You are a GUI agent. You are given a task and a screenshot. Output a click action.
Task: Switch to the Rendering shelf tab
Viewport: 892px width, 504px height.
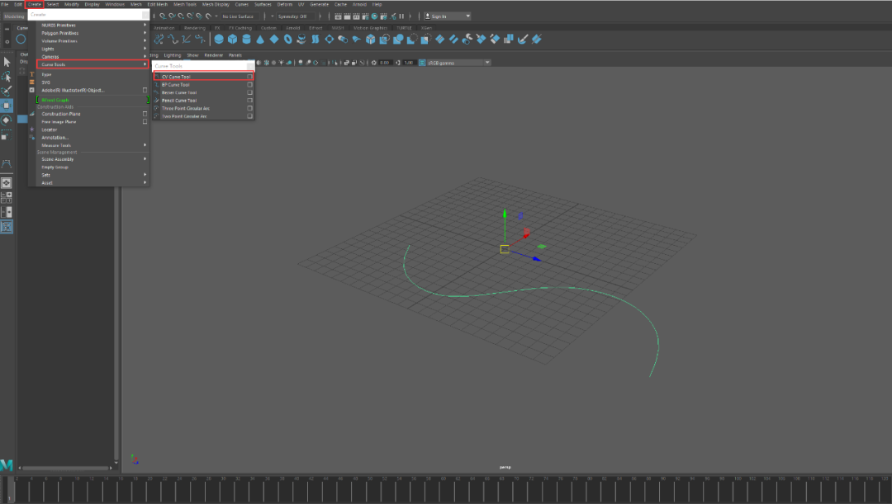tap(195, 28)
